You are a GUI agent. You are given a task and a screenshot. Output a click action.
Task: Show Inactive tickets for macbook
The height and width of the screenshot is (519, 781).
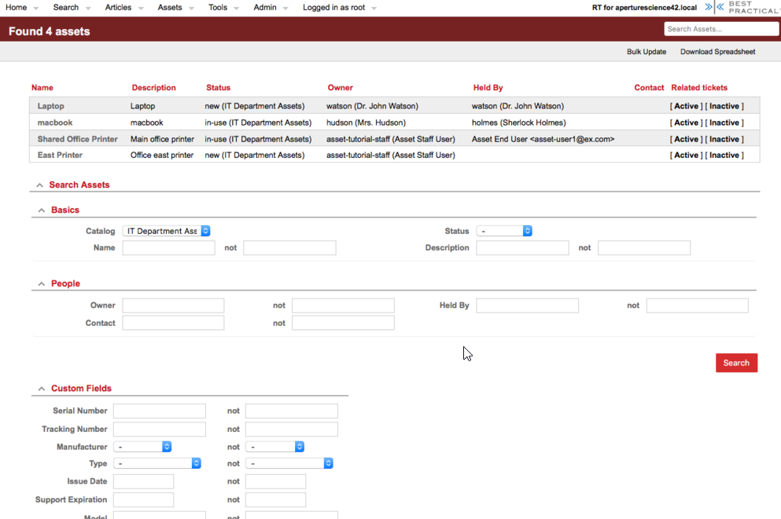point(724,122)
